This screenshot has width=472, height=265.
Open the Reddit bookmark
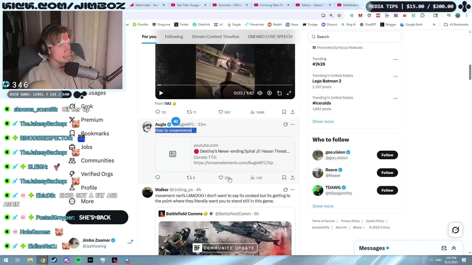tap(274, 25)
